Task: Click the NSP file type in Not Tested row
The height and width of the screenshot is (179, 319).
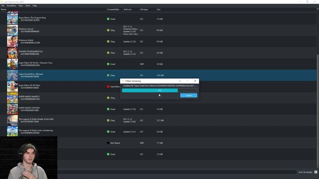Action: [x=142, y=143]
